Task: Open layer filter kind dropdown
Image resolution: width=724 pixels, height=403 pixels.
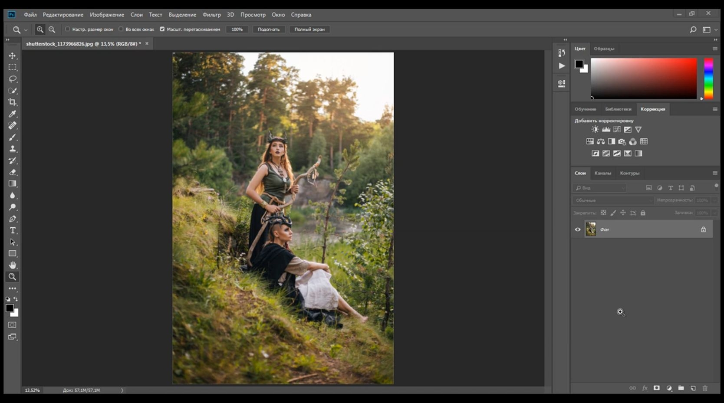Action: click(x=600, y=188)
